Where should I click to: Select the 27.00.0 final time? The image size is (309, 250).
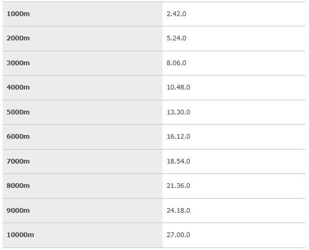[178, 235]
